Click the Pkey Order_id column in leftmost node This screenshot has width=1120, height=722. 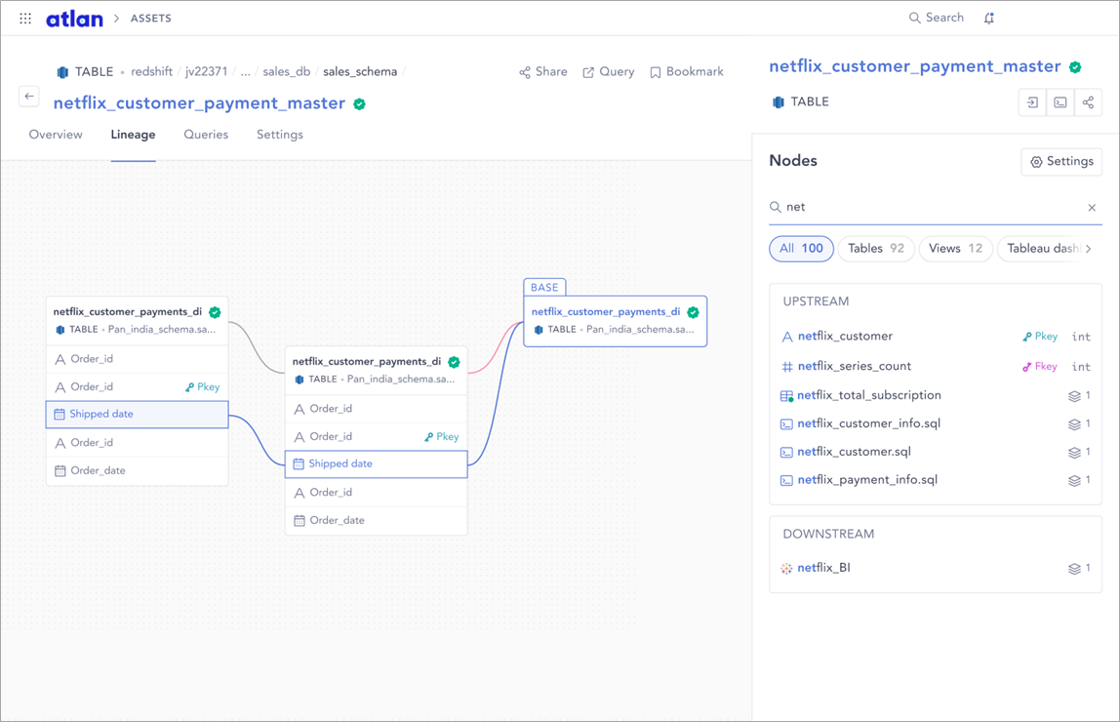pos(138,387)
